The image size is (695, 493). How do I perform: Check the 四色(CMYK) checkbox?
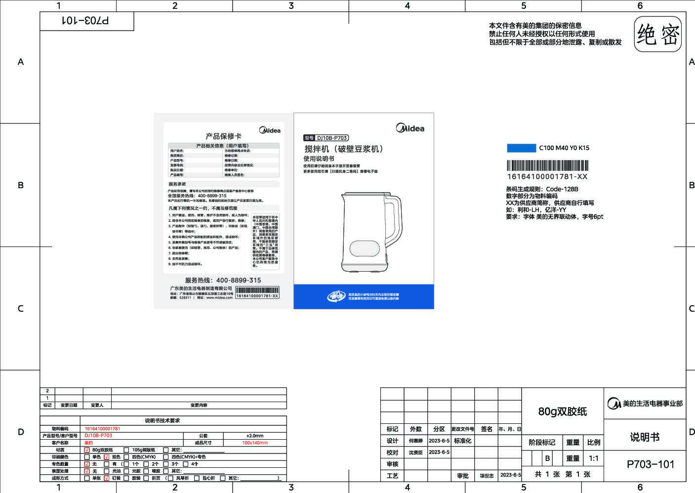[126, 457]
